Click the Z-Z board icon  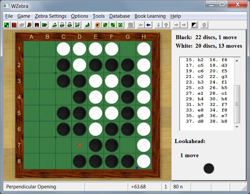77,25
